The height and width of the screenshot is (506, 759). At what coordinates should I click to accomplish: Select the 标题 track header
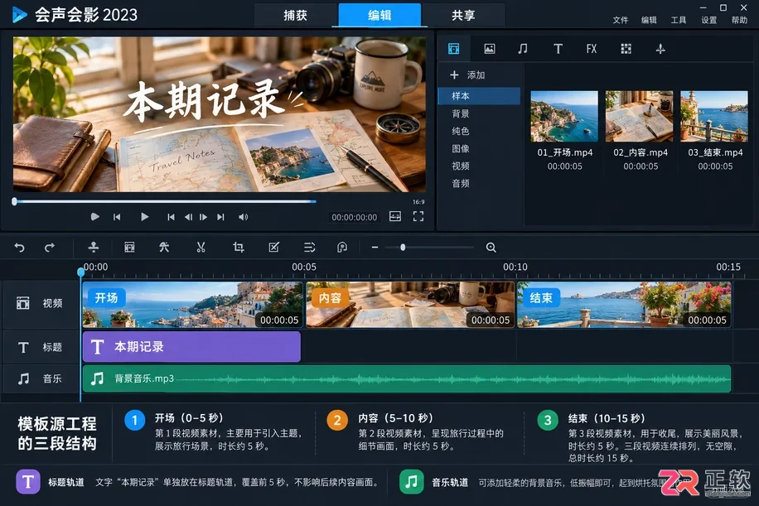click(x=41, y=347)
